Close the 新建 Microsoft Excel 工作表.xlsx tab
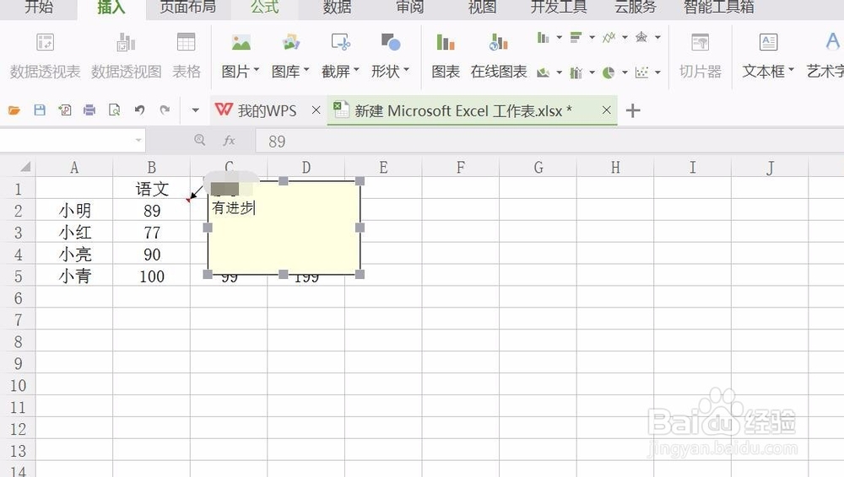 pyautogui.click(x=606, y=110)
